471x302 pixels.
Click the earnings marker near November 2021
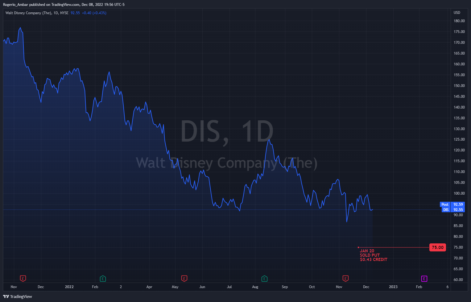pos(23,279)
